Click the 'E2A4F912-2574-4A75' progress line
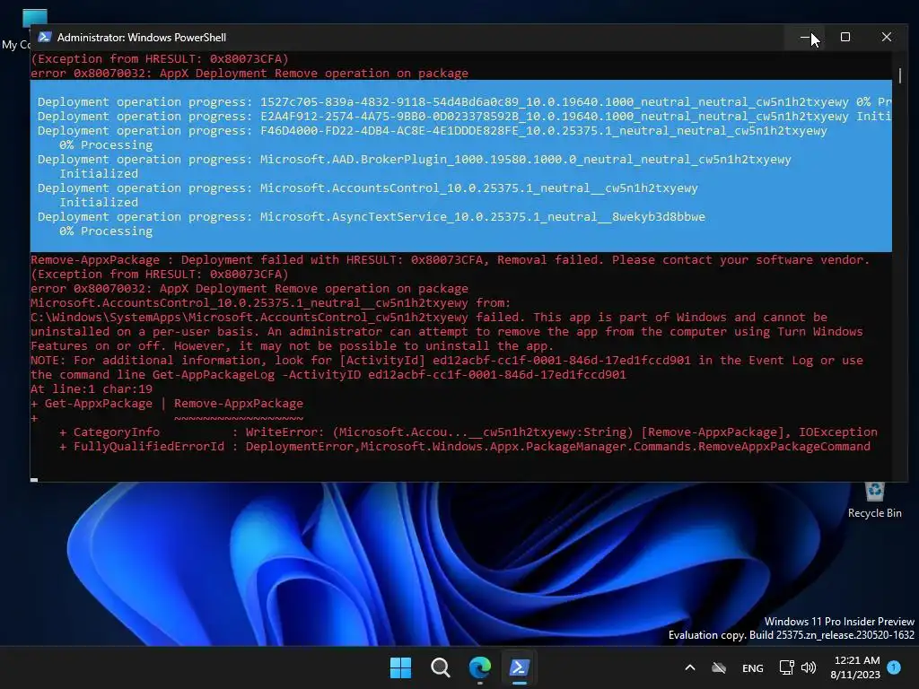919x689 pixels. 464,117
